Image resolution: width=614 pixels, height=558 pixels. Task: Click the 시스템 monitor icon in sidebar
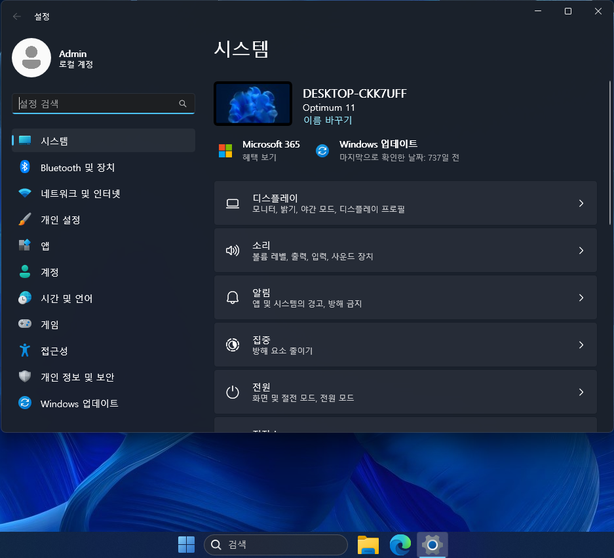(25, 140)
